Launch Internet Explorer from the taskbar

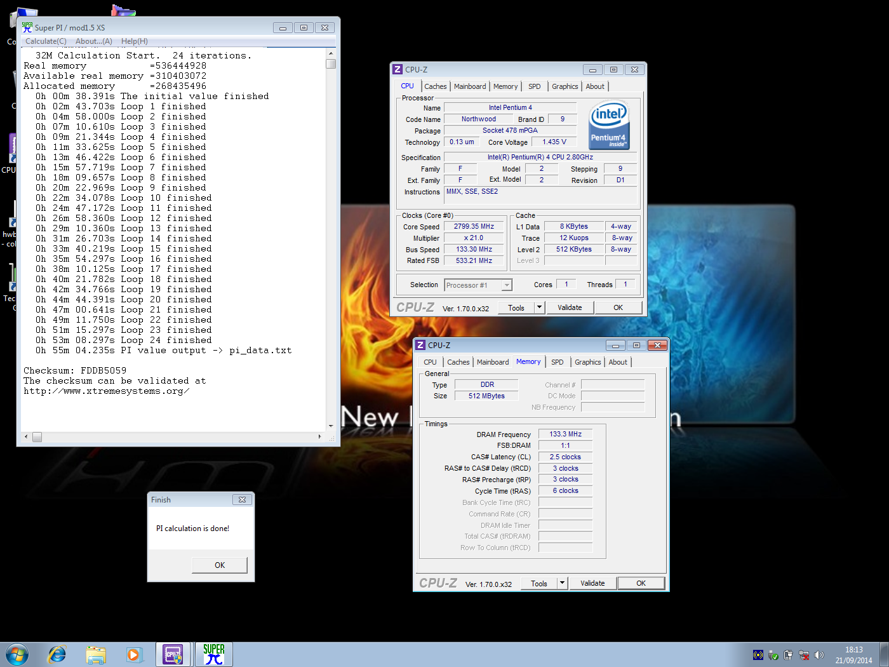coord(57,654)
